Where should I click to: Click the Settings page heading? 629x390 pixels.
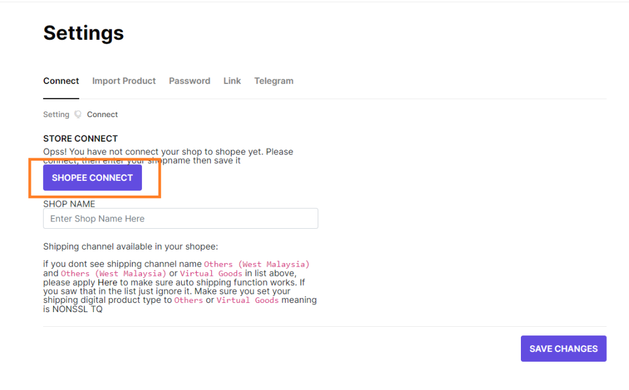84,33
